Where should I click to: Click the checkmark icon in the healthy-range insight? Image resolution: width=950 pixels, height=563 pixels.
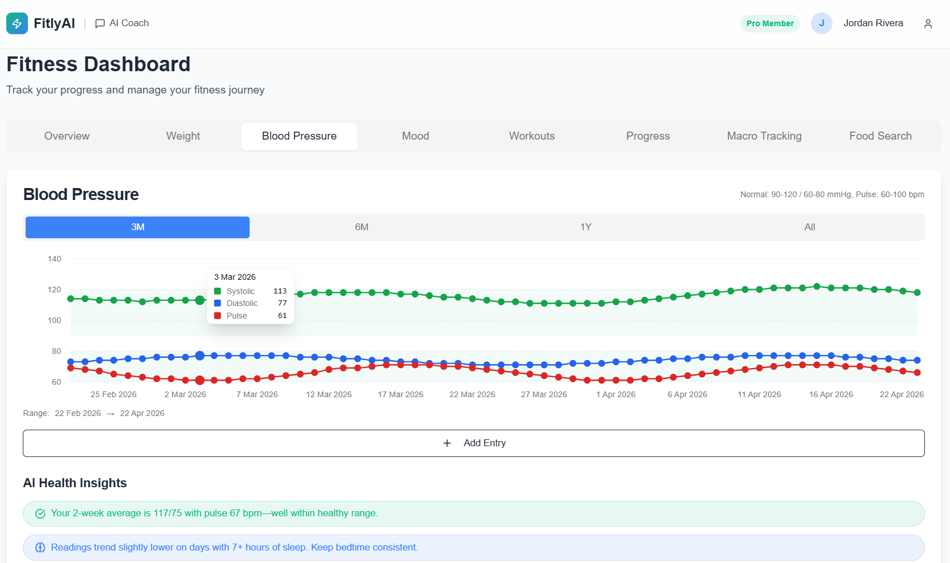[40, 513]
